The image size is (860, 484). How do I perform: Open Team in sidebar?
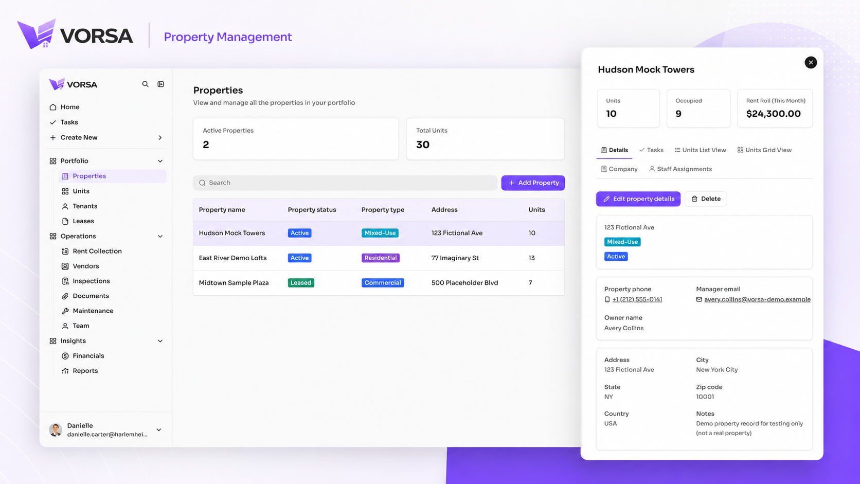tap(81, 326)
